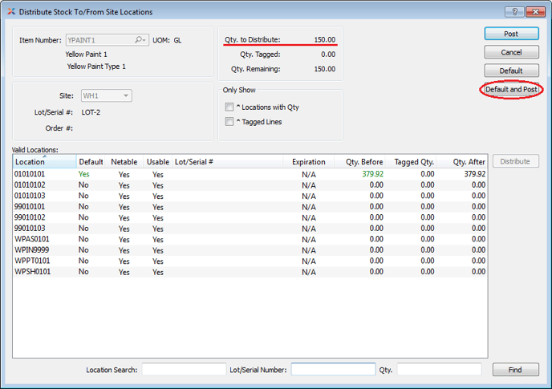Close the Distribute Stock dialog window
The width and height of the screenshot is (552, 389).
[534, 12]
